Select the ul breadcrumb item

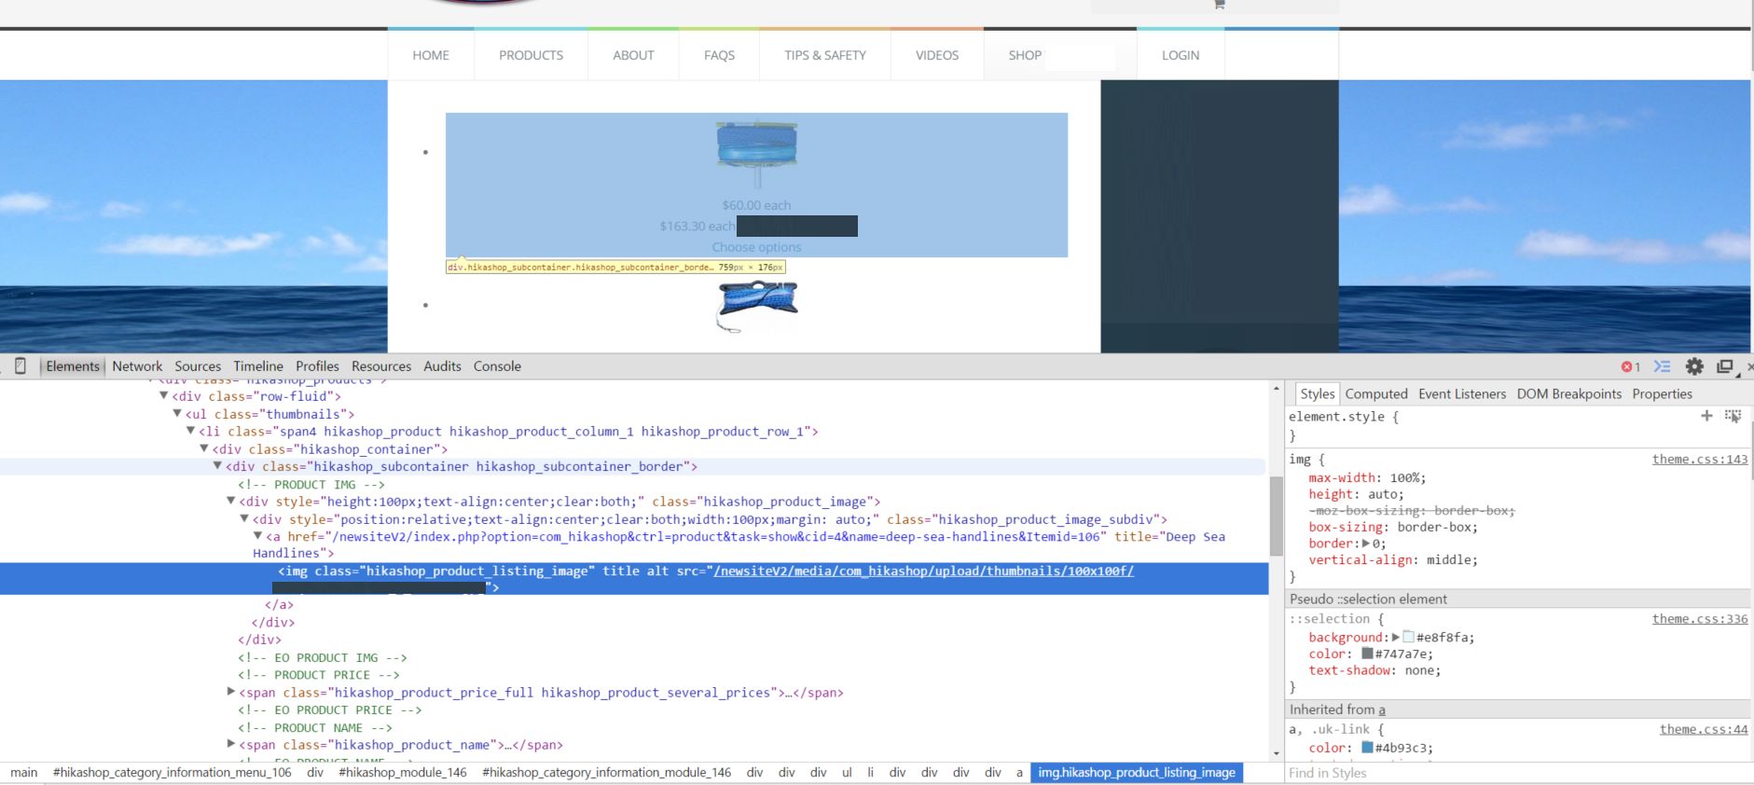tap(847, 772)
